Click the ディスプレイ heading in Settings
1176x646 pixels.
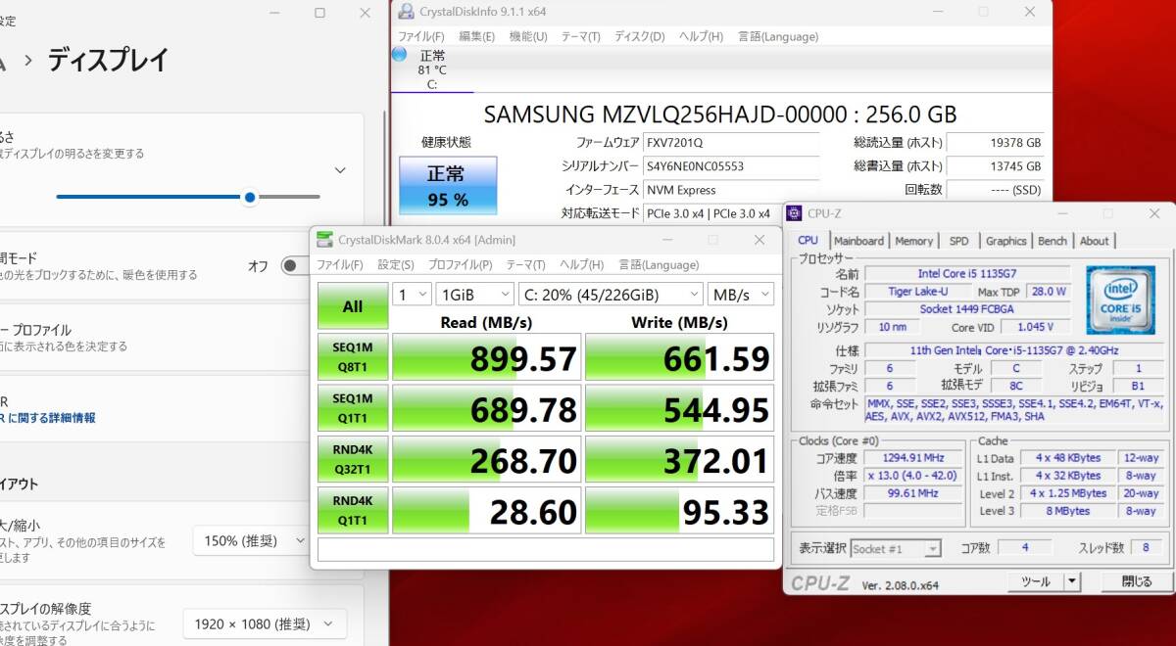click(x=108, y=60)
